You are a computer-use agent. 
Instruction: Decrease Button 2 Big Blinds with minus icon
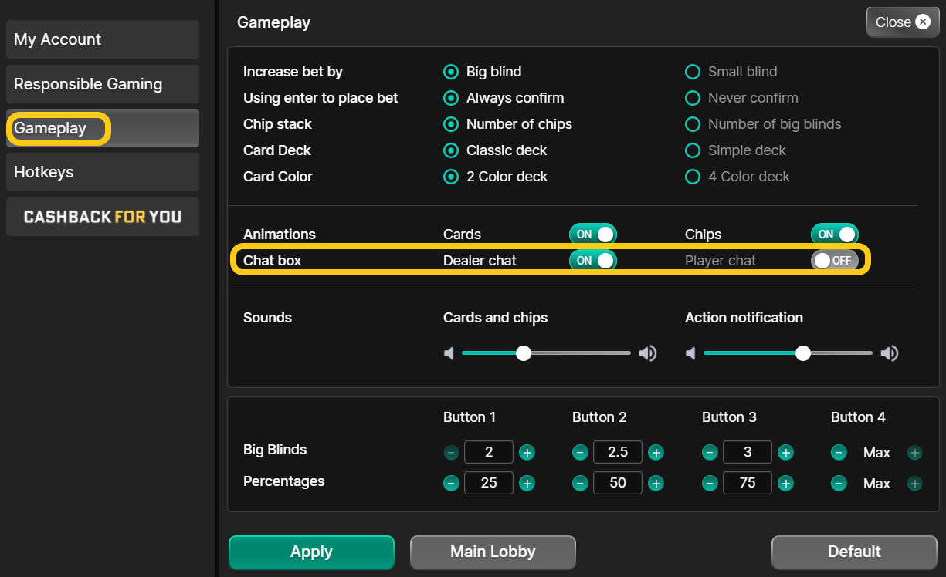(x=580, y=453)
